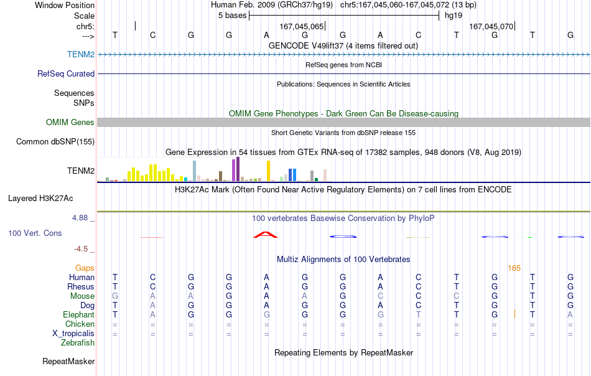Click the Multiz Alignments of 100 Vertebrates title
Screen dimensions: 591x376
coord(343,260)
